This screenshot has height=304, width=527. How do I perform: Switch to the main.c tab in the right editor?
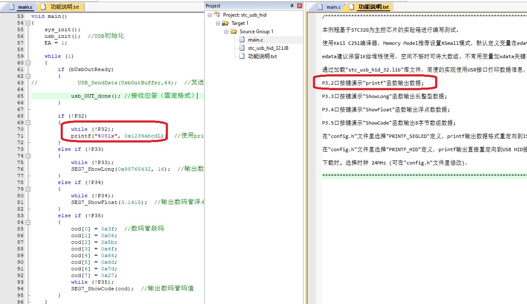[333, 7]
